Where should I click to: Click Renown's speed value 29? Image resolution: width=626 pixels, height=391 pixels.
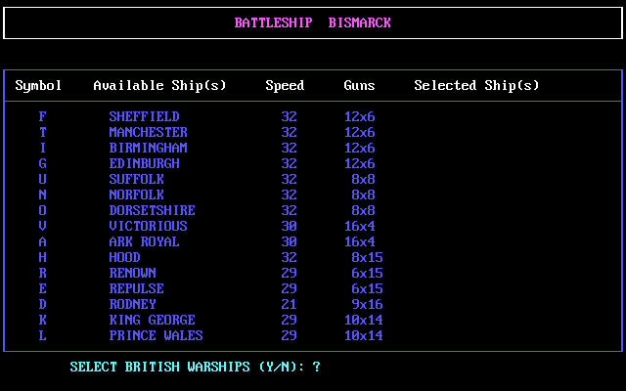point(290,273)
